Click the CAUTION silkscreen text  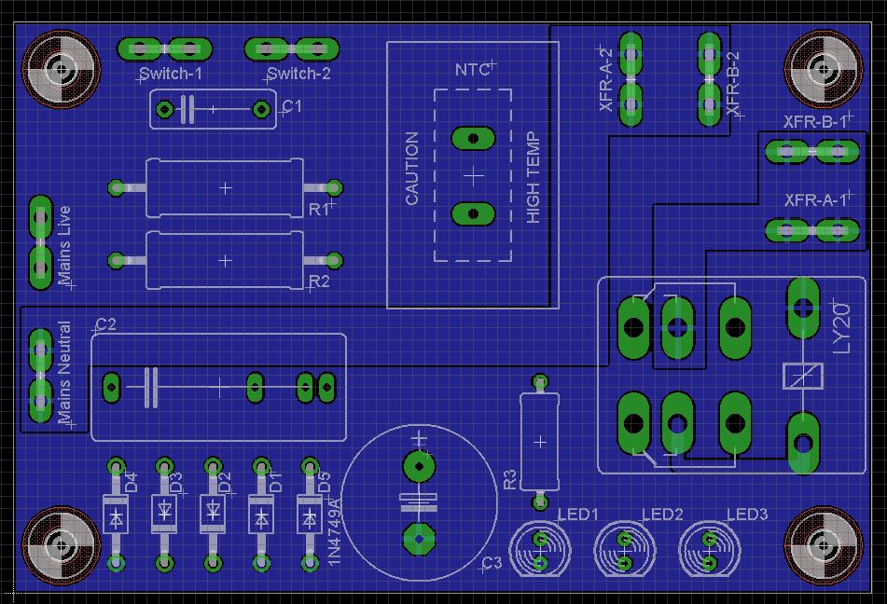click(x=412, y=169)
